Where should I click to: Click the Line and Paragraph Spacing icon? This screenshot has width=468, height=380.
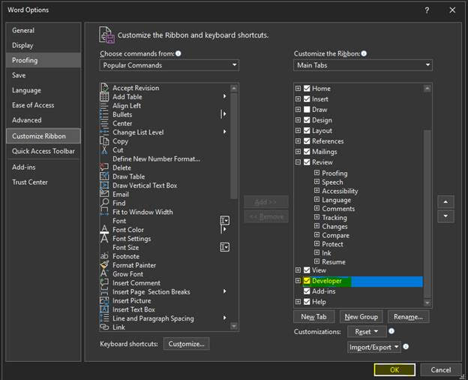pyautogui.click(x=104, y=318)
